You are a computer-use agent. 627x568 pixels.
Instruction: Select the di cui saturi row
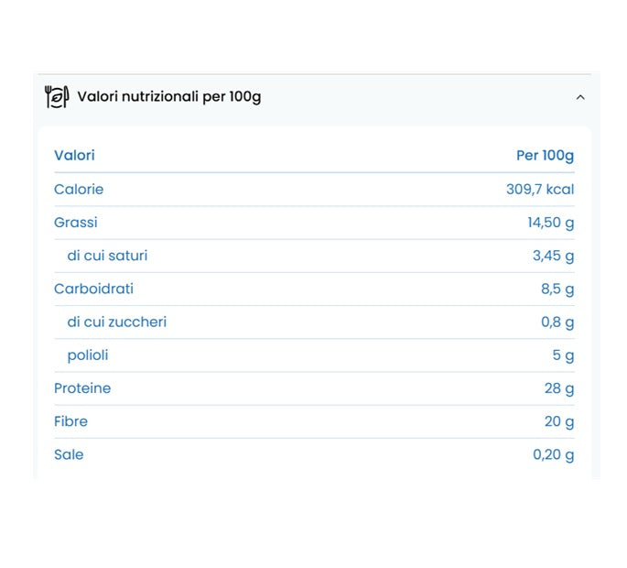click(107, 256)
